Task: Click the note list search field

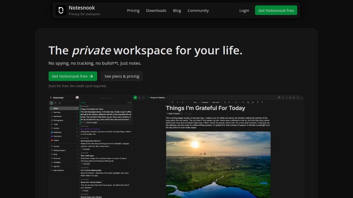Action: point(106,98)
